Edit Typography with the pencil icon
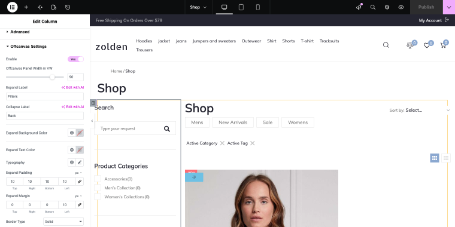 (80, 162)
